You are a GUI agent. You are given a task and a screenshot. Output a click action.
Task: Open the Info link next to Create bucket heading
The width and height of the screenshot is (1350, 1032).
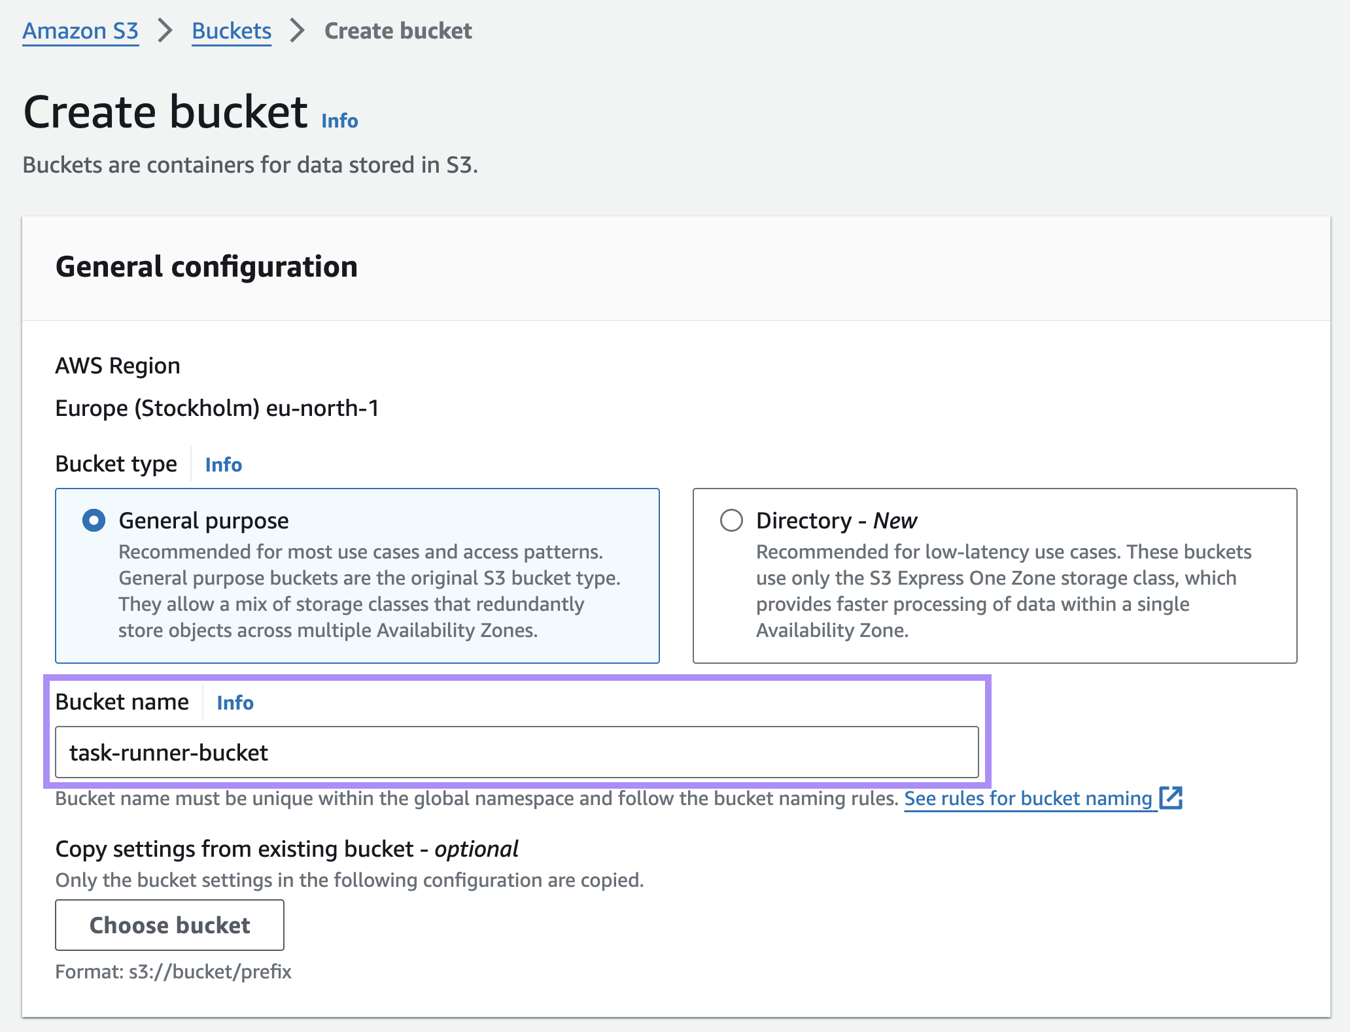pyautogui.click(x=338, y=120)
